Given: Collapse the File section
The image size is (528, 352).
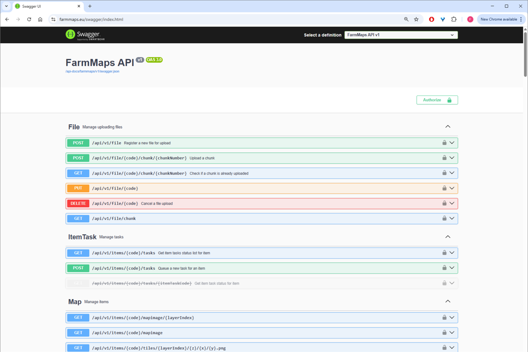Looking at the screenshot, I should click(x=448, y=127).
